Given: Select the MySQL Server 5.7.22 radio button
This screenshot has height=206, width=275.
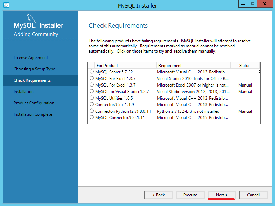Looking at the screenshot, I should point(92,72).
